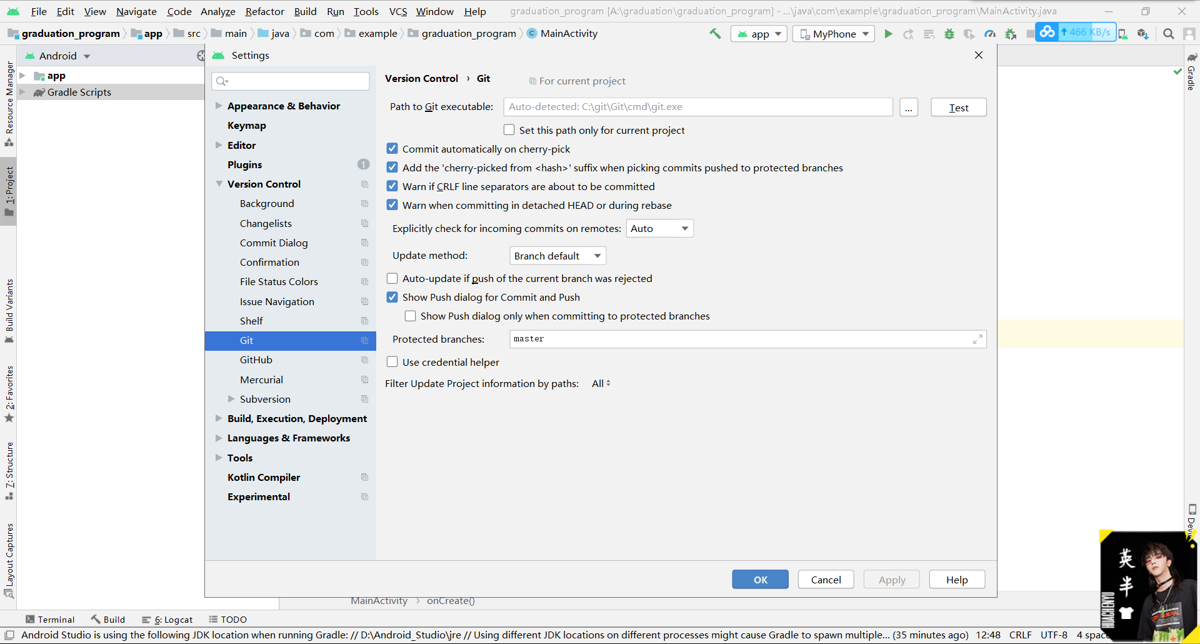The height and width of the screenshot is (644, 1200).
Task: Select 'File Status Colors' settings page
Action: [x=279, y=282]
